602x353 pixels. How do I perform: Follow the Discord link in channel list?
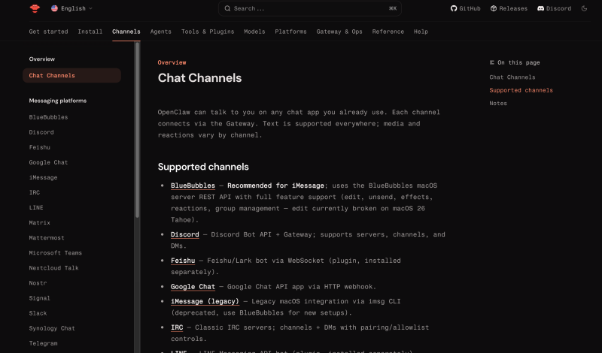184,234
